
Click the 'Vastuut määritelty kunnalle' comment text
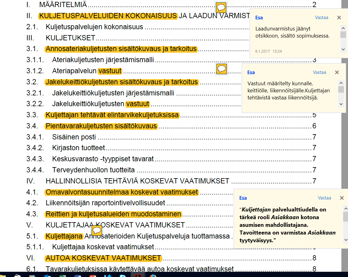[289, 90]
